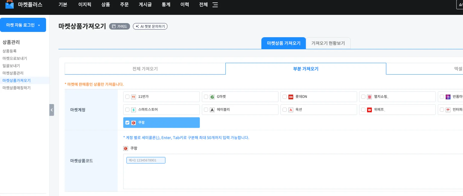Image resolution: width=463 pixels, height=196 pixels.
Task: Switch to 가져오기 현황보기 tab
Action: click(x=328, y=43)
